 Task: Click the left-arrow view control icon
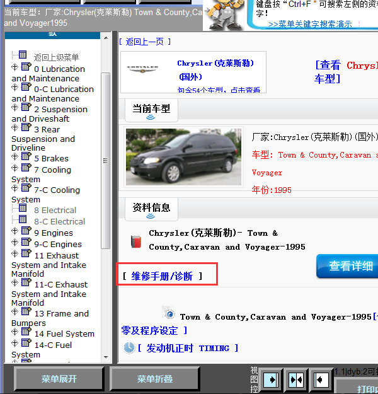(321, 380)
